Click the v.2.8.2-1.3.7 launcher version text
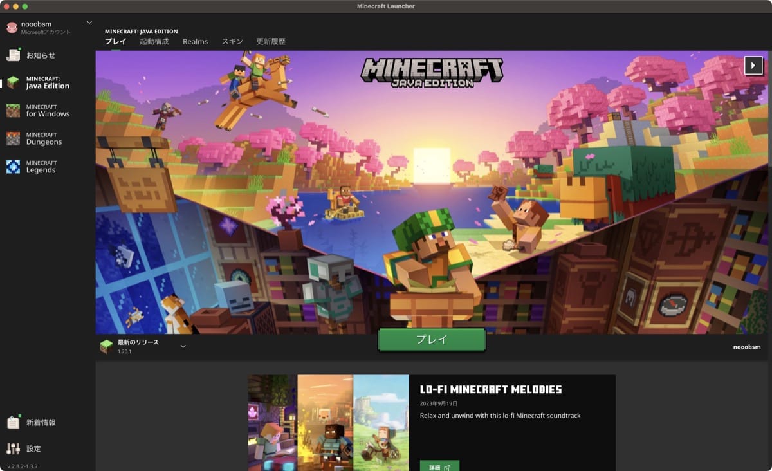The height and width of the screenshot is (471, 772). (23, 466)
